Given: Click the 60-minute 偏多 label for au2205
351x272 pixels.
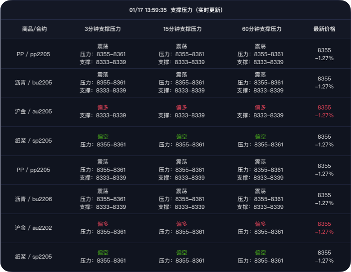Looking at the screenshot, I should coord(261,108).
